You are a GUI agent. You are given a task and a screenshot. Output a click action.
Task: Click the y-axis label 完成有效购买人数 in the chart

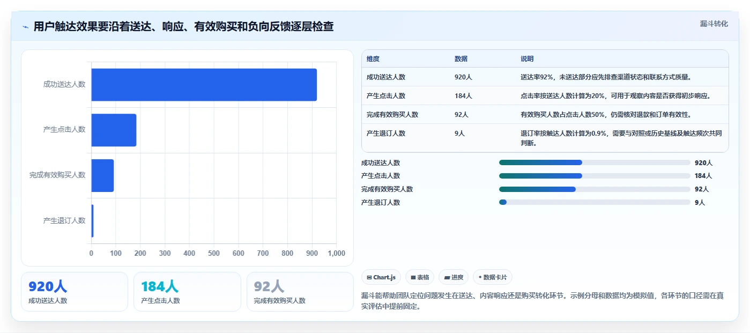coord(57,175)
